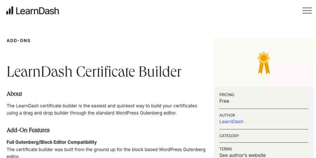Click the Free pricing value
This screenshot has height=158, width=316.
coord(224,101)
